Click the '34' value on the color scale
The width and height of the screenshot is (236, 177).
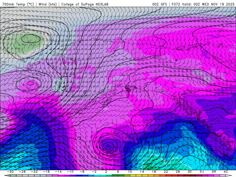(202, 172)
